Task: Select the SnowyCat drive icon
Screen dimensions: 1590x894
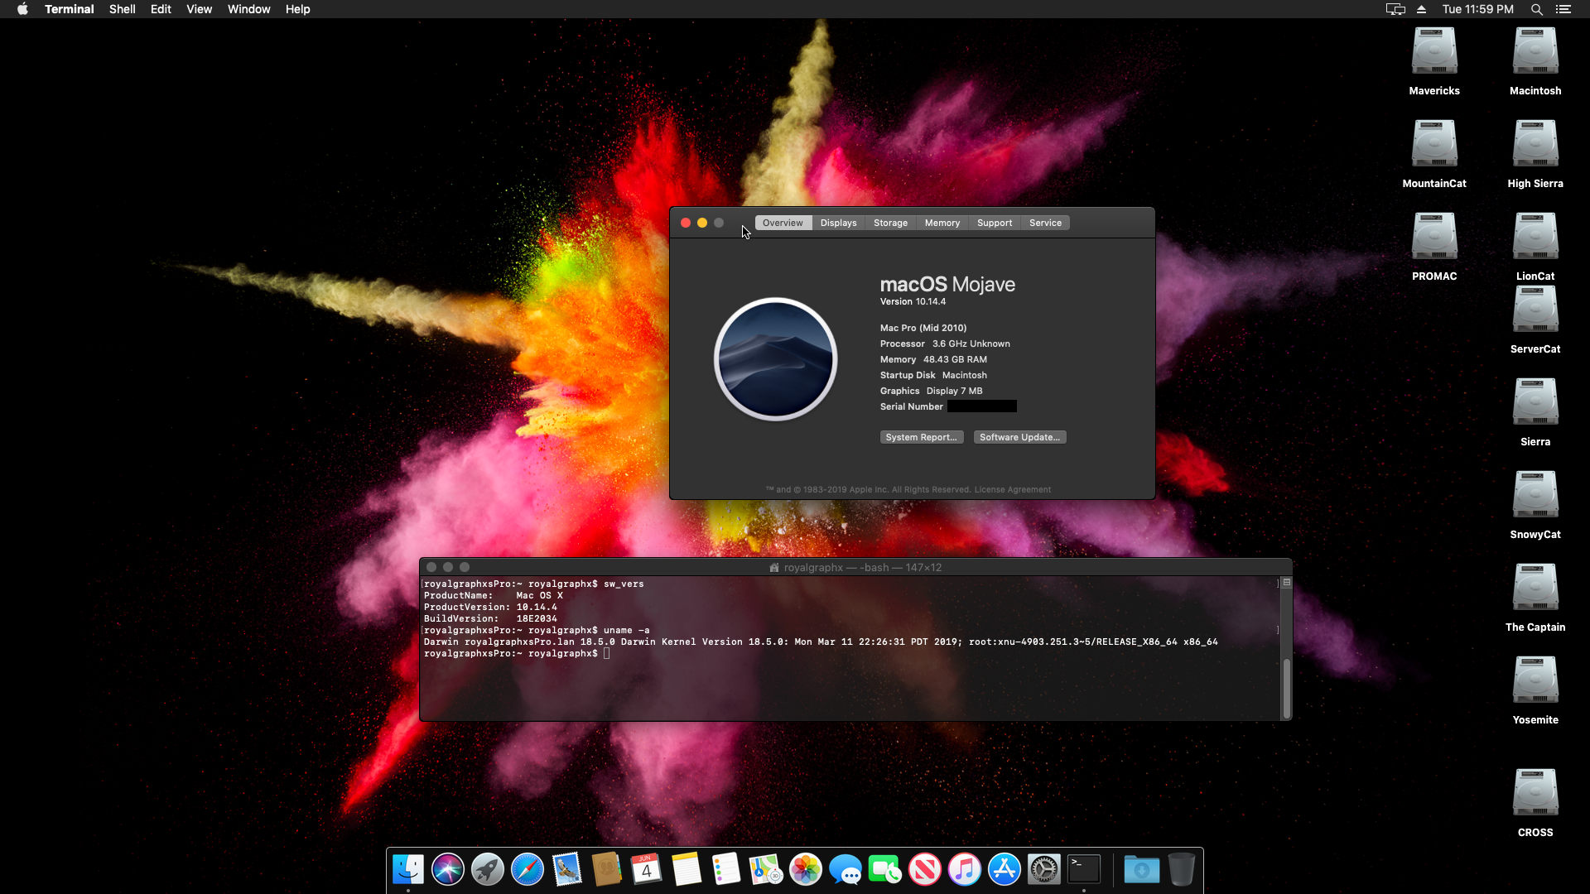Action: [x=1535, y=495]
